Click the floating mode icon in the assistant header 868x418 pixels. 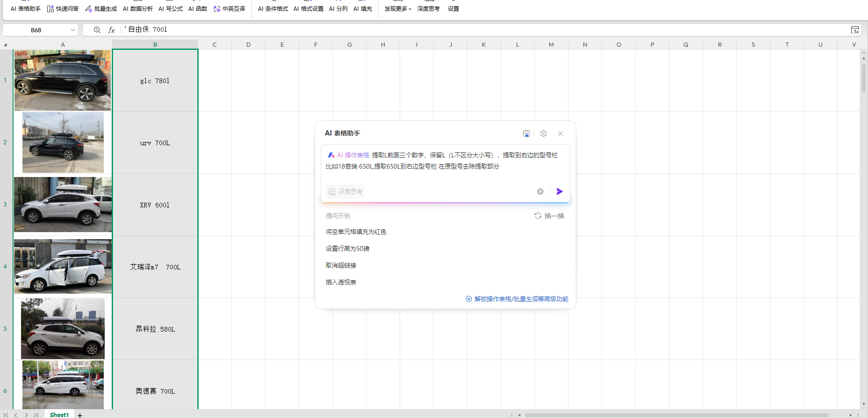526,134
